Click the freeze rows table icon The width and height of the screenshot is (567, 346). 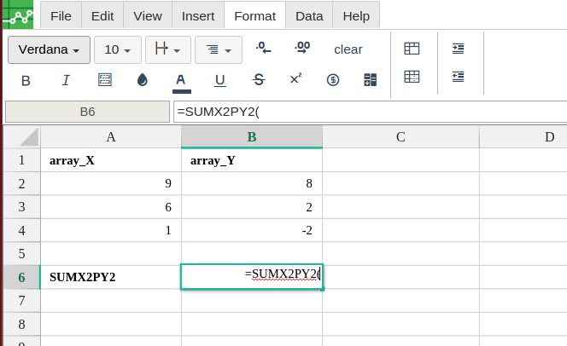pyautogui.click(x=412, y=49)
